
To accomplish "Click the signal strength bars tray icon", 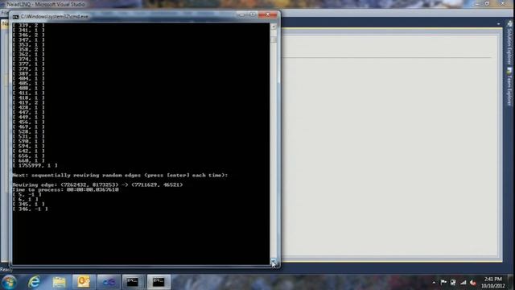I will point(463,282).
